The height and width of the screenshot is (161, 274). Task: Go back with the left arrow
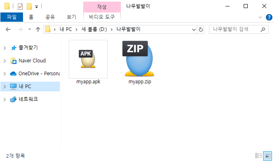(8, 29)
